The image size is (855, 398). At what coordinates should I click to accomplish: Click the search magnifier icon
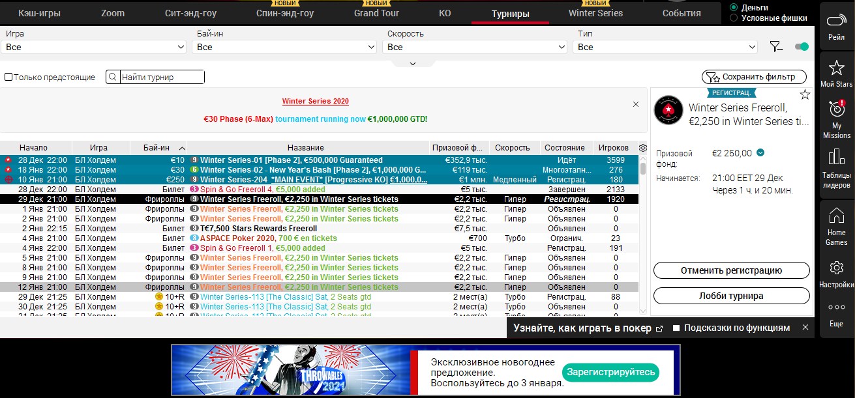pyautogui.click(x=113, y=78)
